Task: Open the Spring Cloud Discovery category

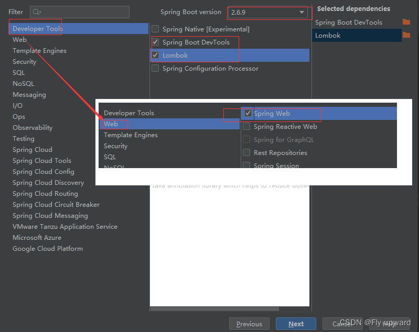Action: [x=48, y=183]
